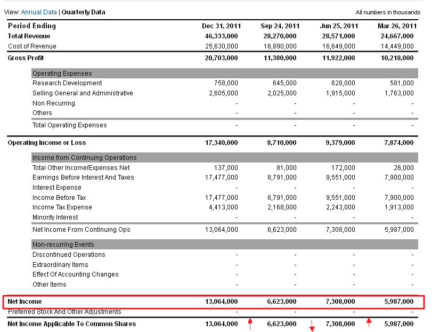440x332 pixels.
Task: Click Net Income value 13,064,000 in red box
Action: pos(221,302)
